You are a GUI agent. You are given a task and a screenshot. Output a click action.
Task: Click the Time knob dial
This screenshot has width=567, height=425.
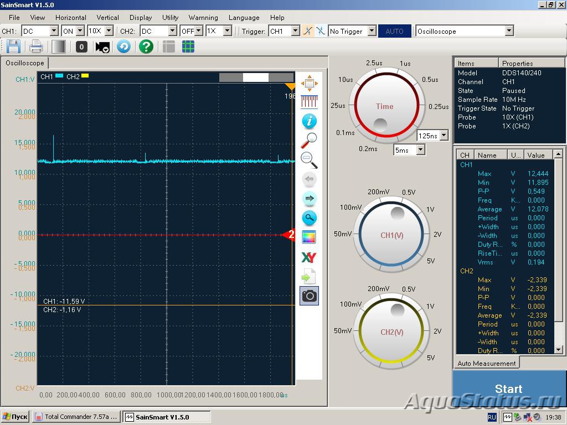point(386,106)
